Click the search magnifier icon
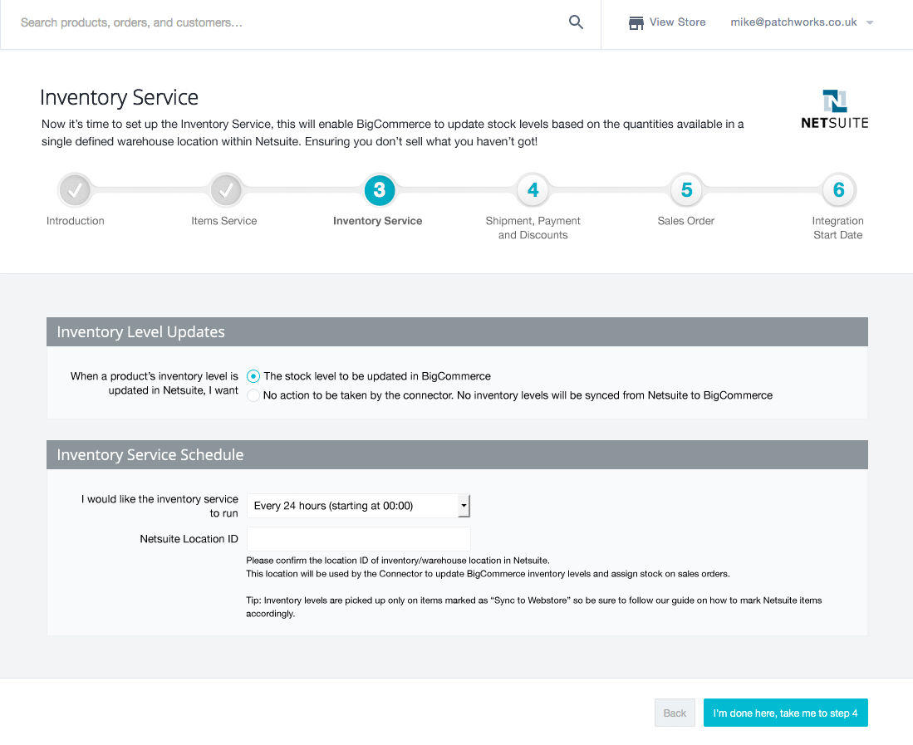 coord(576,22)
